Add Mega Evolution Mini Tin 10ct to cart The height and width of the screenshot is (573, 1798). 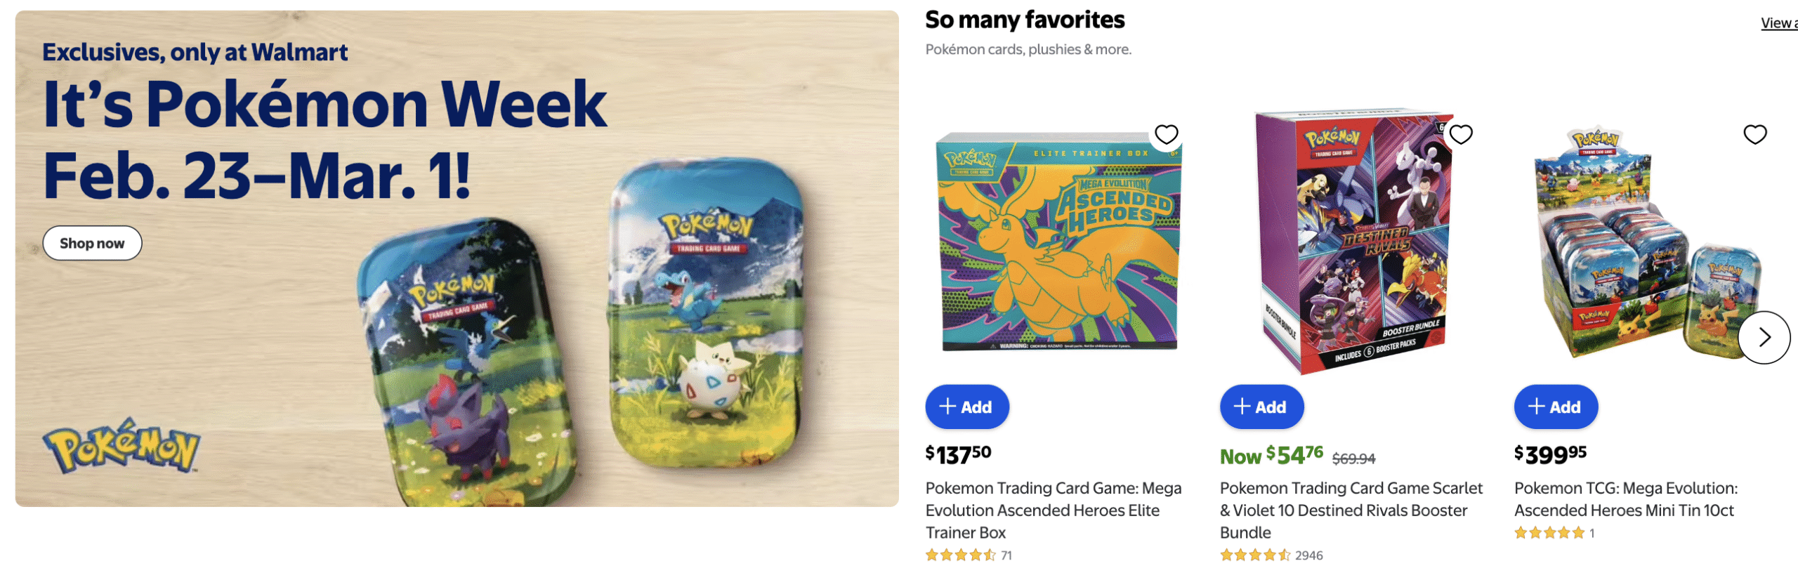click(1556, 407)
